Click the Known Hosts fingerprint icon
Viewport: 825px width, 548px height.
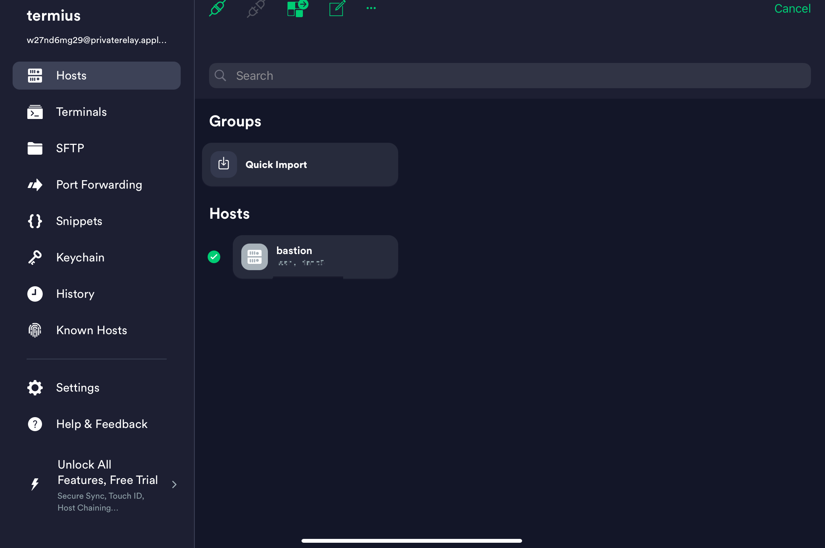(35, 330)
